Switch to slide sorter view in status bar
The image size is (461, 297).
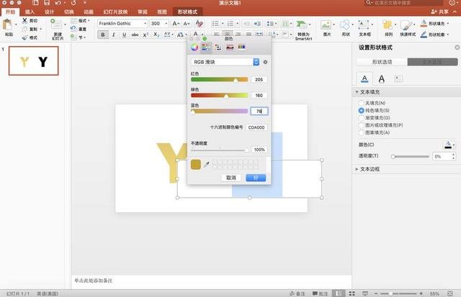(x=352, y=293)
